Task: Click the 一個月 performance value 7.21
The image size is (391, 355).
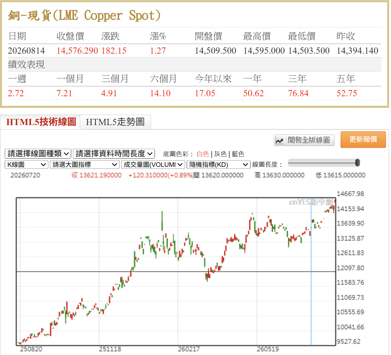Action: click(64, 93)
